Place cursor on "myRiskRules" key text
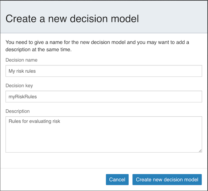Viewport: 208px width, 191px height. (23, 97)
